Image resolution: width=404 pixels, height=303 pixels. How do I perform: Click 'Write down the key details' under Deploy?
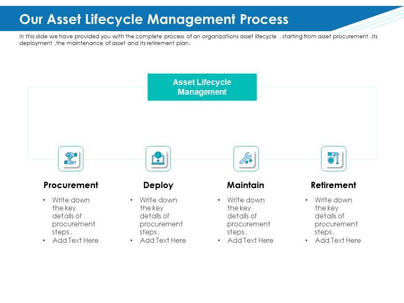(x=161, y=216)
